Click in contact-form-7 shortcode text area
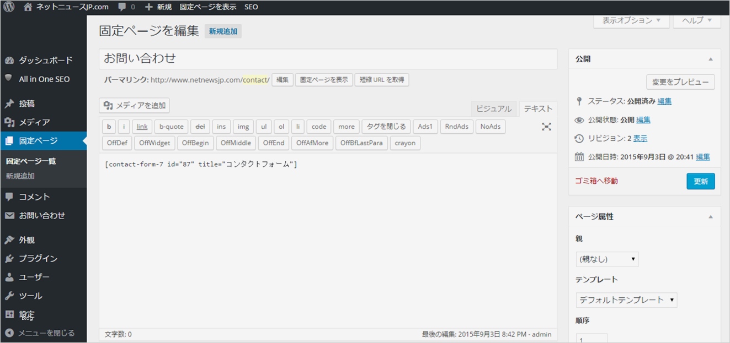Image resolution: width=730 pixels, height=343 pixels. 328,239
